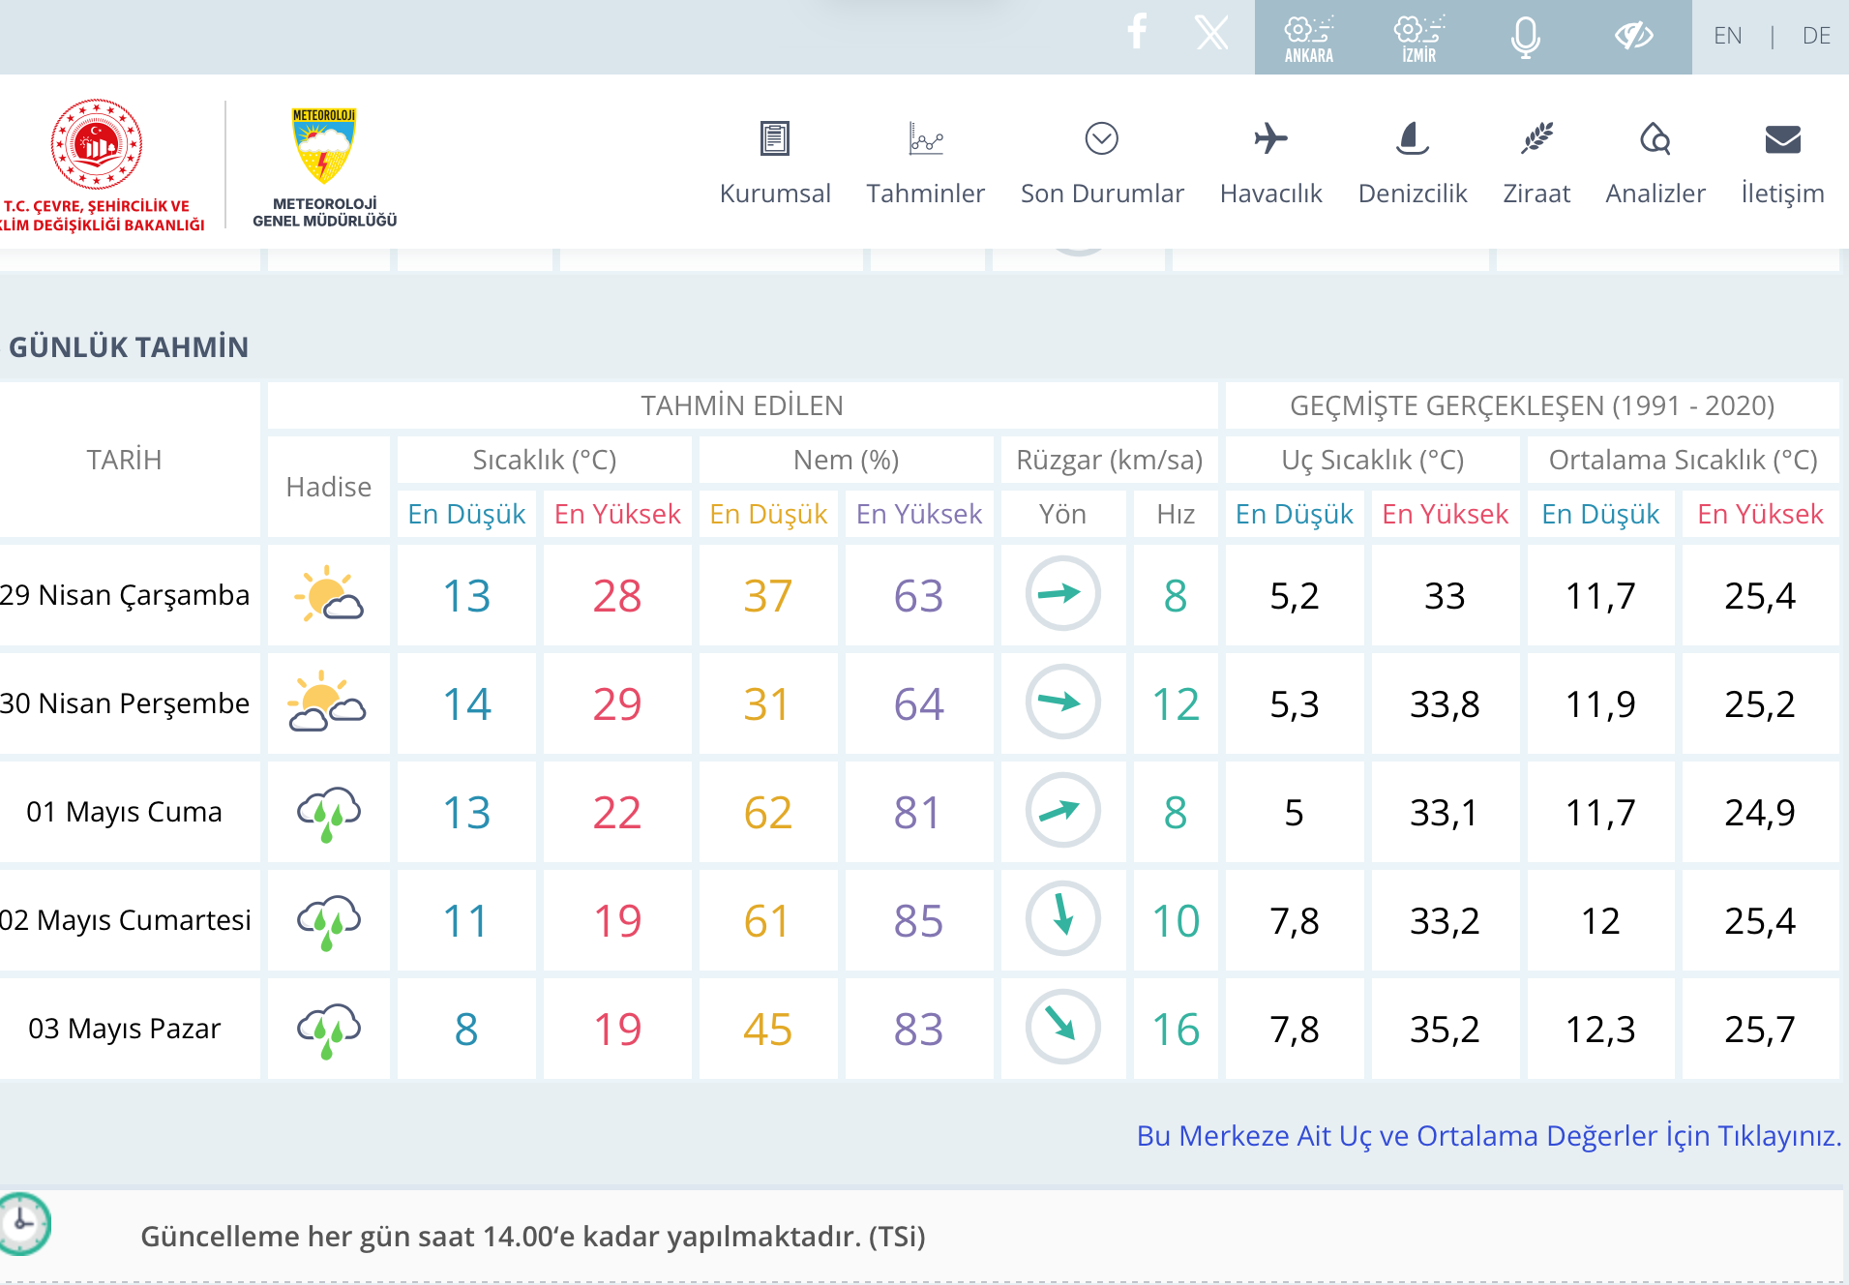Expand the Analizler menu

pyautogui.click(x=1655, y=193)
